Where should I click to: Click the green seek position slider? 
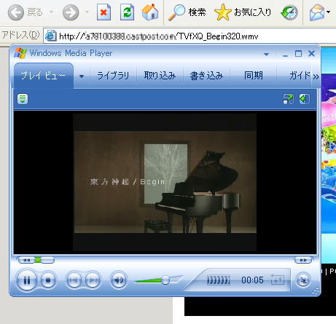click(x=38, y=260)
